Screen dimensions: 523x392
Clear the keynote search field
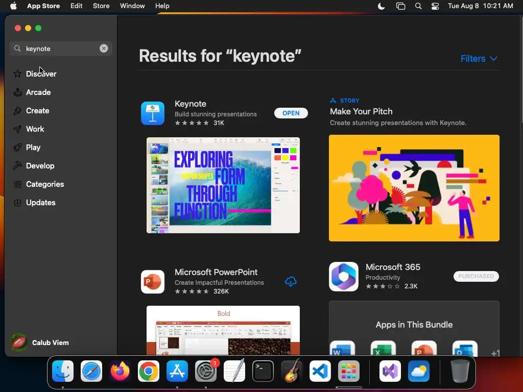point(104,48)
